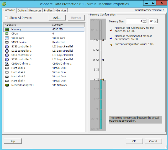Viewport: 168px width, 150px height.
Task: Click the Hard disk 1 drive icon
Action: 7,68
